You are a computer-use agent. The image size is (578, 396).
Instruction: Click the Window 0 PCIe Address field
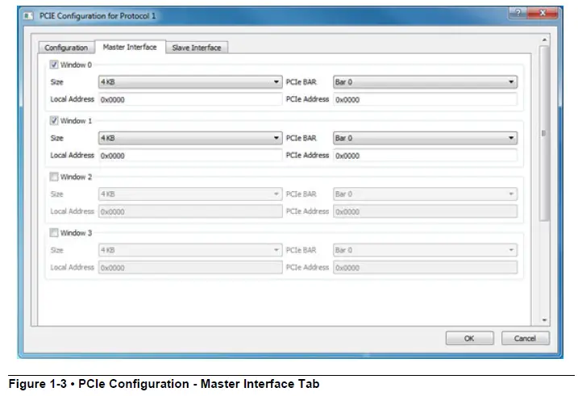425,99
